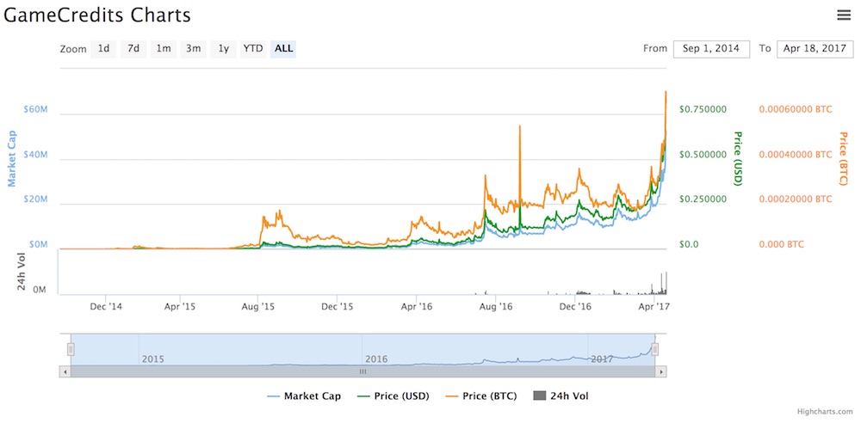Click the Dec '15 x-axis label

338,307
